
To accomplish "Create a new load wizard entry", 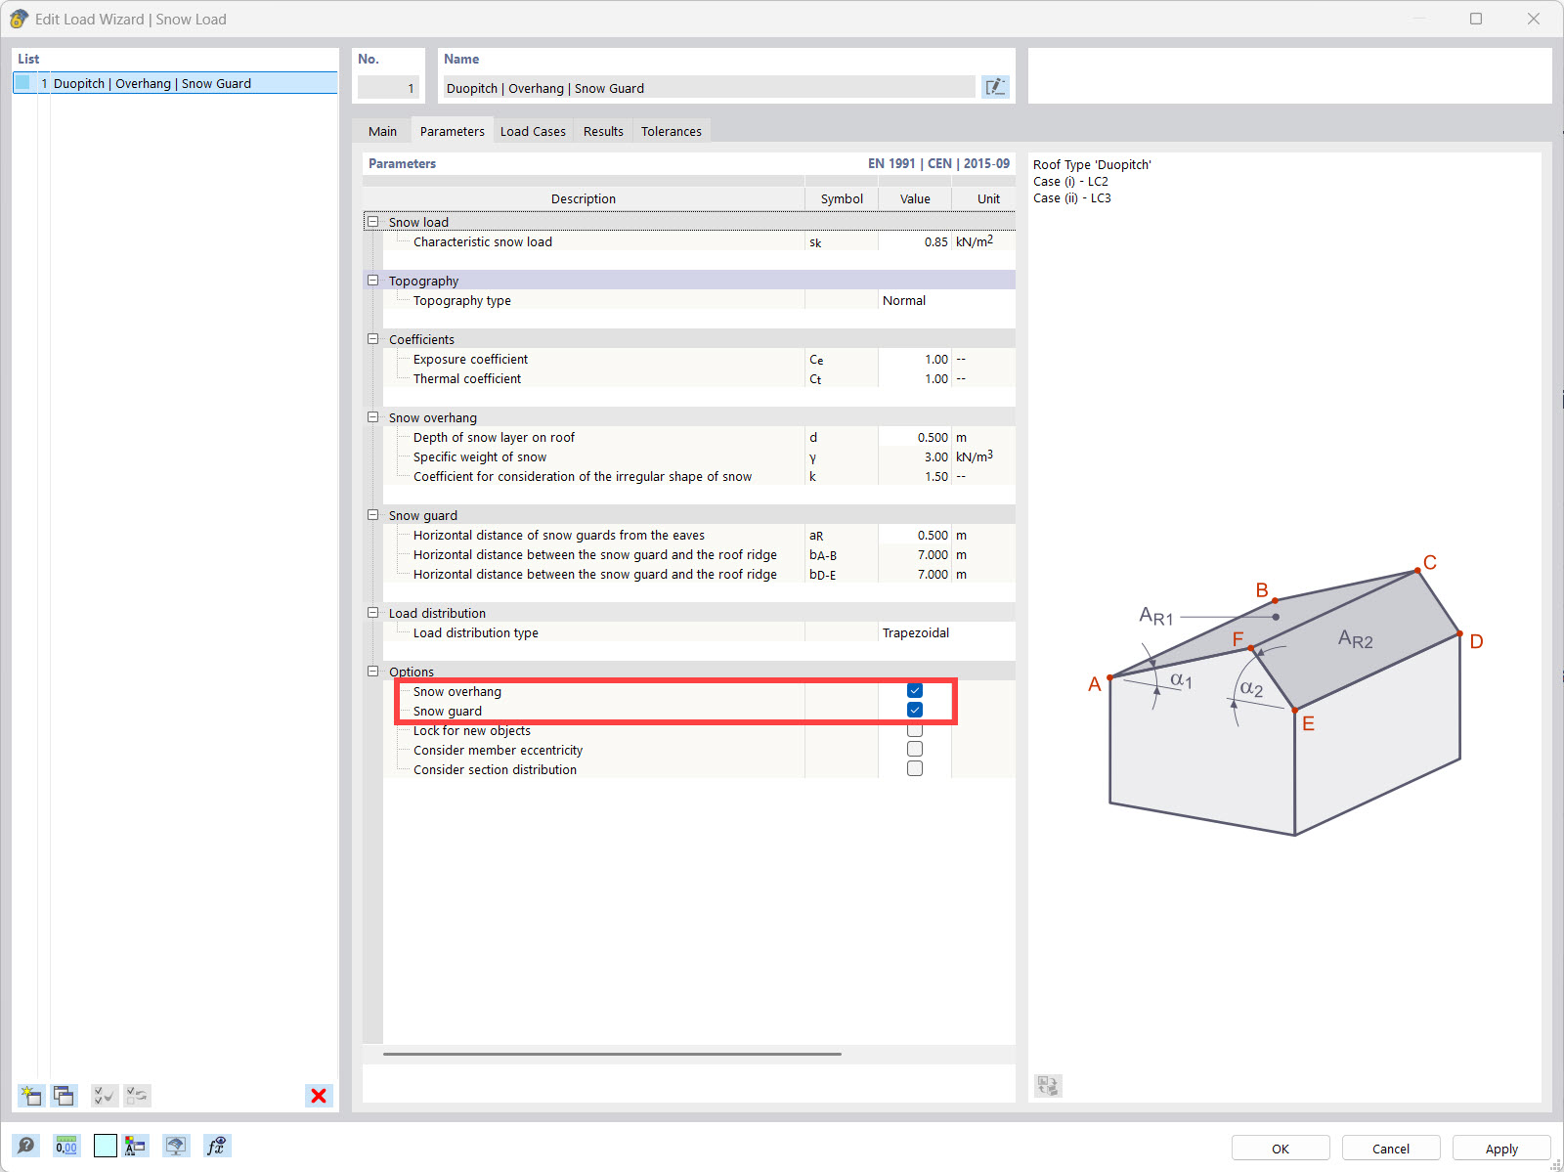I will coord(31,1095).
